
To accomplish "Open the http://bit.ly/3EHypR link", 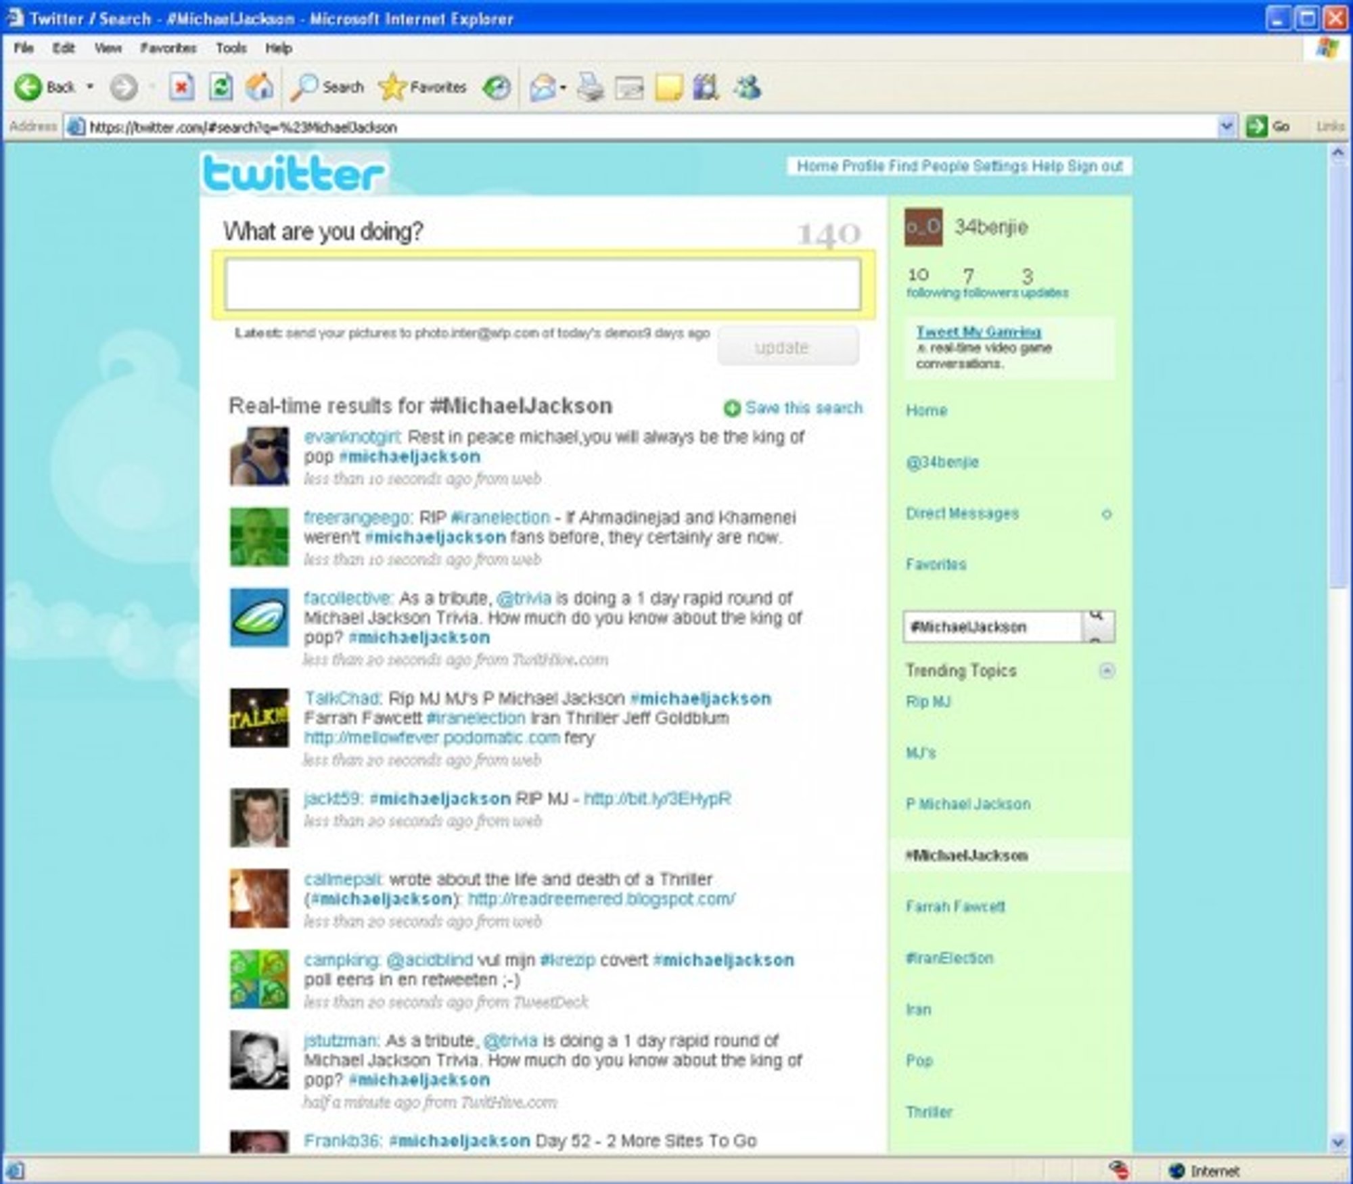I will pyautogui.click(x=657, y=798).
